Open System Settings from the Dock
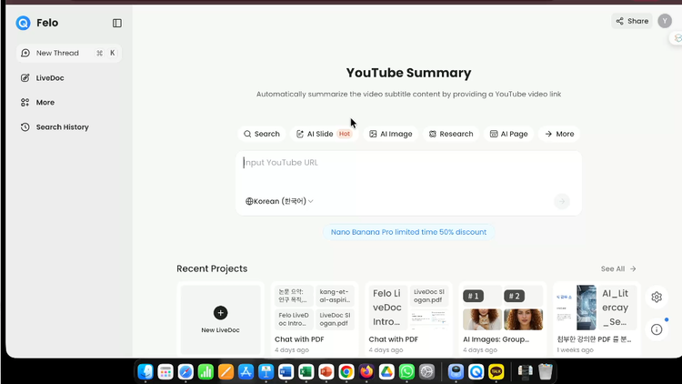 click(427, 372)
